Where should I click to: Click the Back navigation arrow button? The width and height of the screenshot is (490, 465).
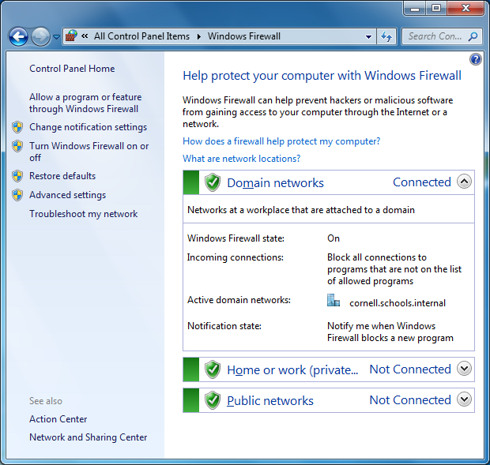[x=19, y=36]
